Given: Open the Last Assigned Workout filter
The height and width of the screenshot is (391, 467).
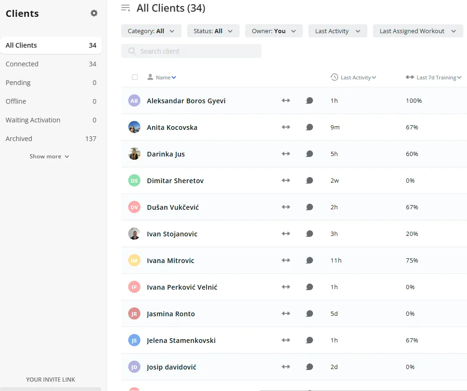Looking at the screenshot, I should 417,31.
